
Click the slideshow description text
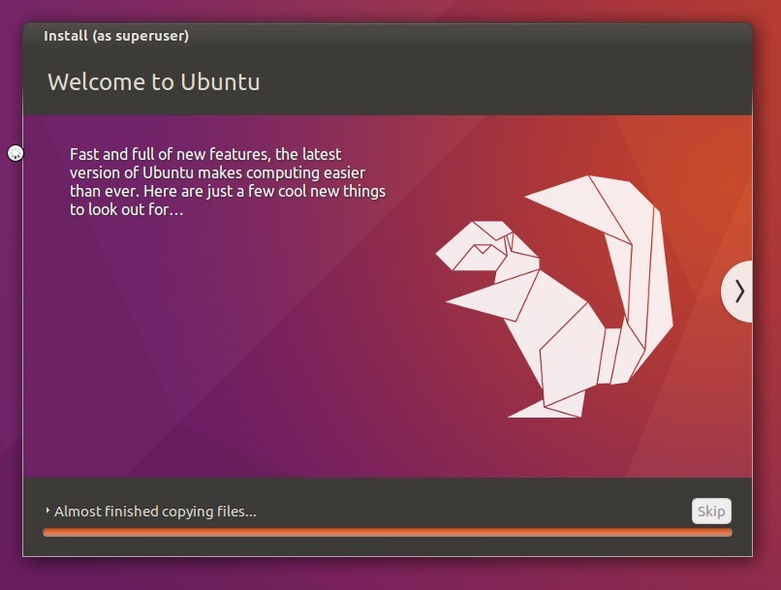[x=228, y=179]
